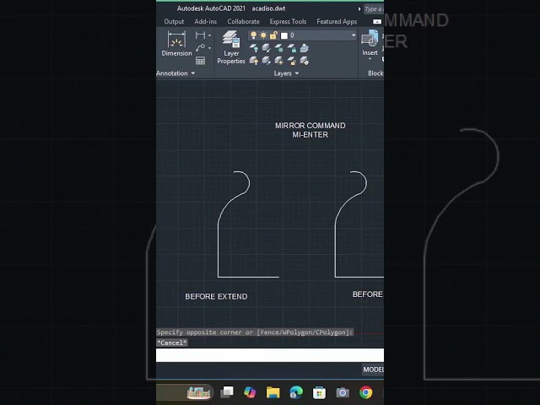Switch to the Collaborate tab
This screenshot has height=405, width=540.
point(244,21)
